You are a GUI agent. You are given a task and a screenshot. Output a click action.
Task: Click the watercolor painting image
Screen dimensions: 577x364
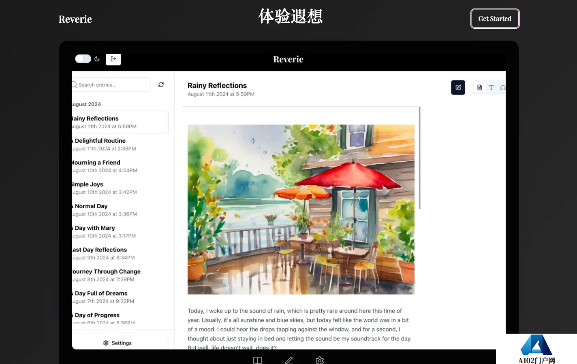[301, 210]
